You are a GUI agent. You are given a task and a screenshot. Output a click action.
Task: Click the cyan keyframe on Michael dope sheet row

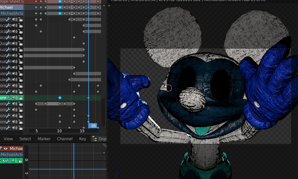pyautogui.click(x=60, y=7)
